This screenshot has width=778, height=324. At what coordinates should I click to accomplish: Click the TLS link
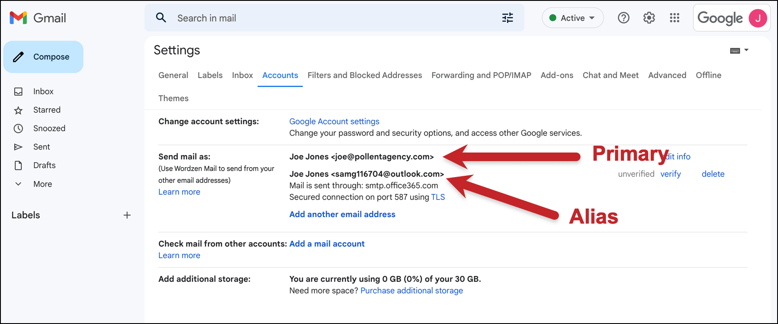438,197
